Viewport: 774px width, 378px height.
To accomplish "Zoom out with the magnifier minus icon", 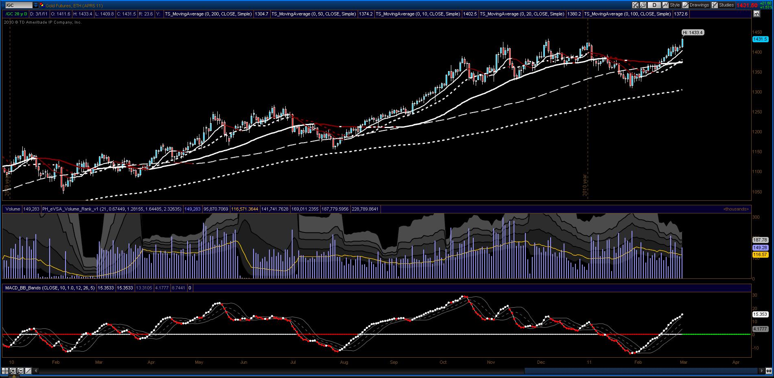I will pyautogui.click(x=21, y=371).
